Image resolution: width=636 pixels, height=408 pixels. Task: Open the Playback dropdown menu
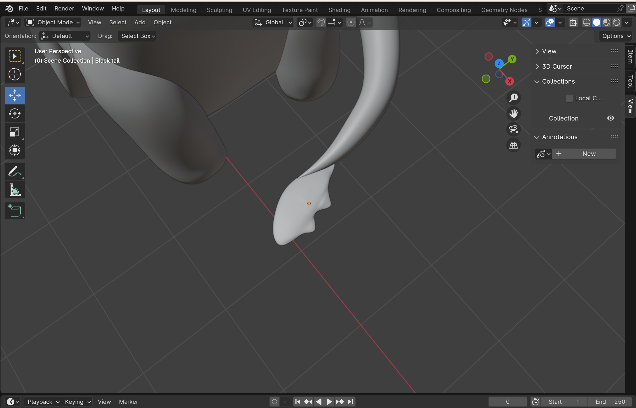coord(43,402)
